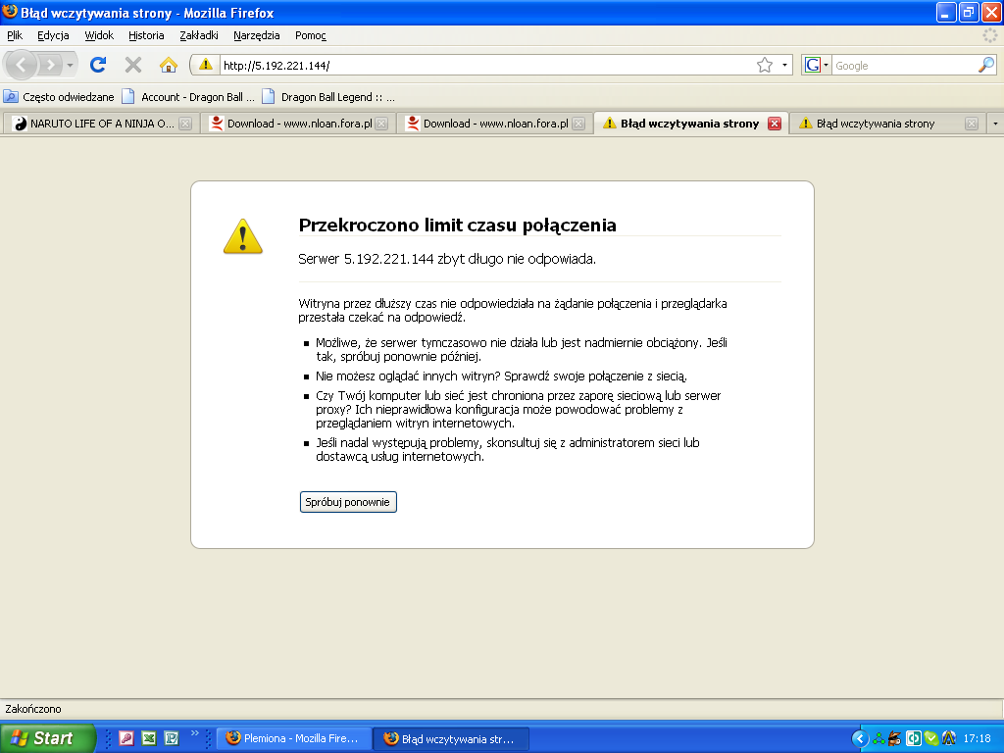Click the Reload page icon
Viewport: 1004px width, 753px height.
98,65
